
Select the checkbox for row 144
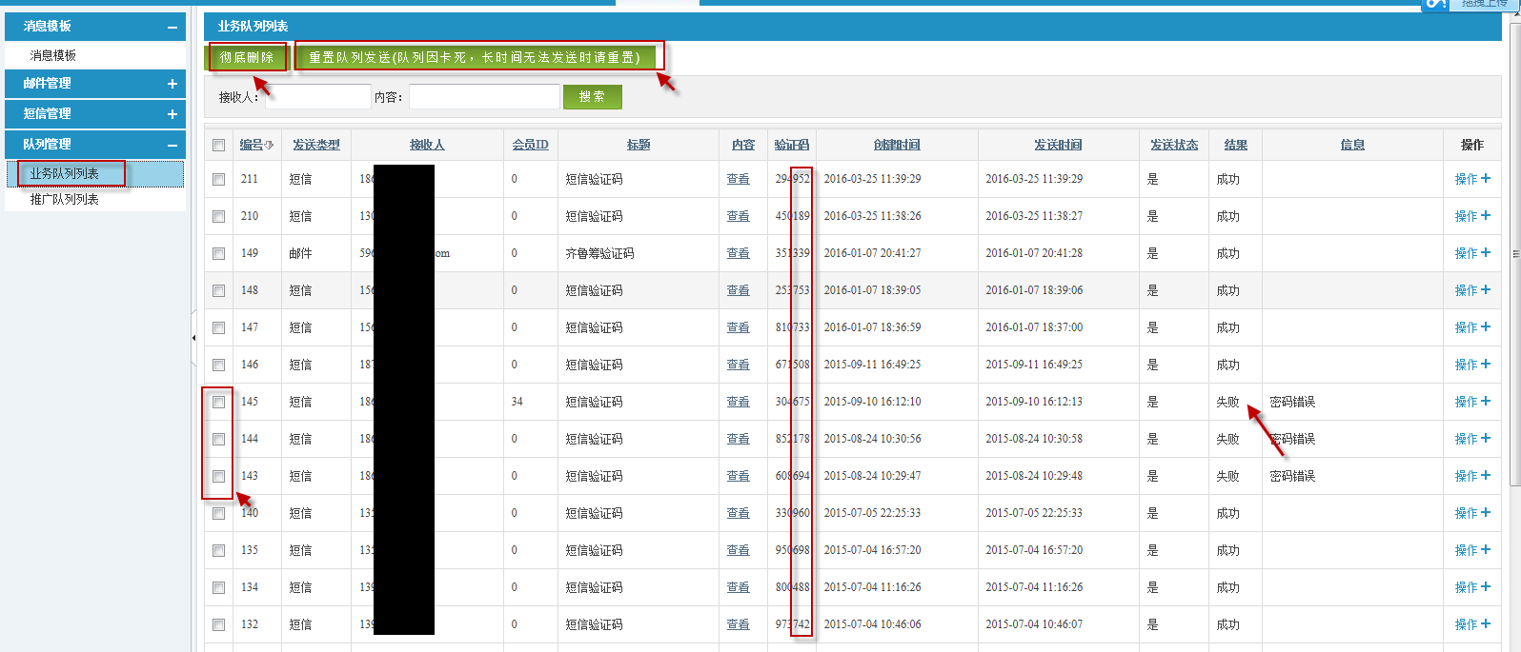click(x=219, y=439)
